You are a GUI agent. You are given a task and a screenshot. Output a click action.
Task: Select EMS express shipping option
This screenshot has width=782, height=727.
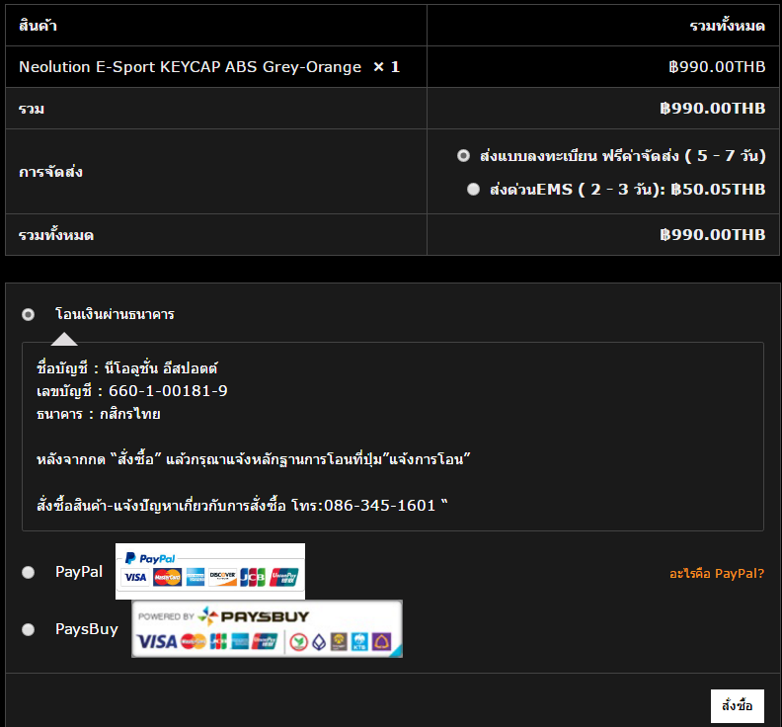tap(473, 189)
